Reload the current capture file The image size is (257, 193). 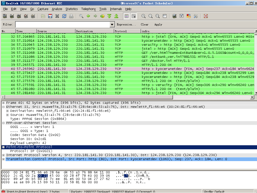64,16
